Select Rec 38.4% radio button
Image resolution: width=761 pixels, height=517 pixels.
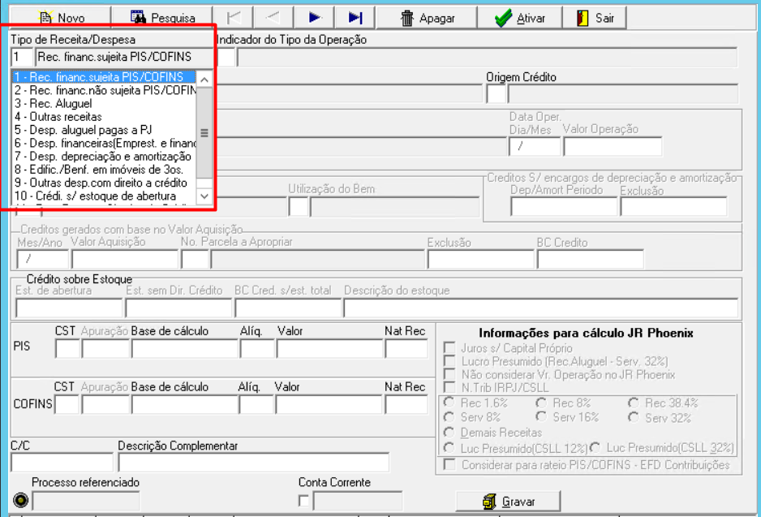(634, 403)
